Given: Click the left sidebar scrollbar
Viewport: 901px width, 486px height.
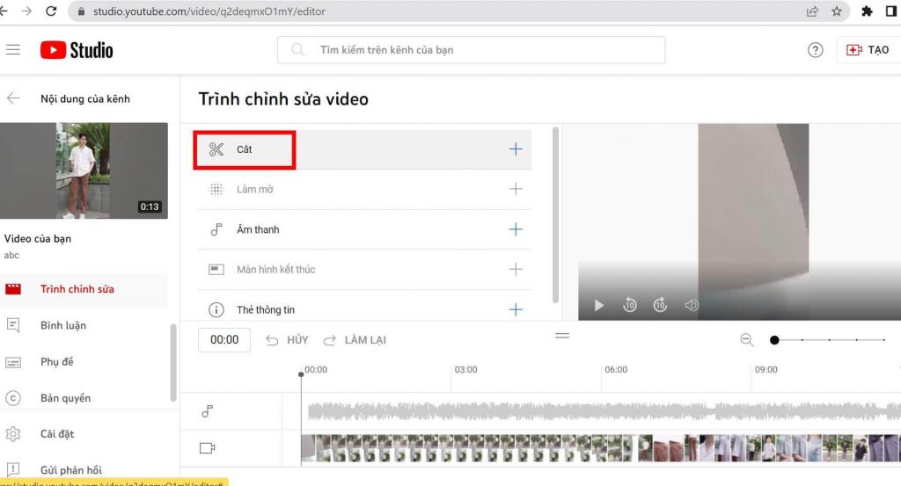Looking at the screenshot, I should pos(173,363).
